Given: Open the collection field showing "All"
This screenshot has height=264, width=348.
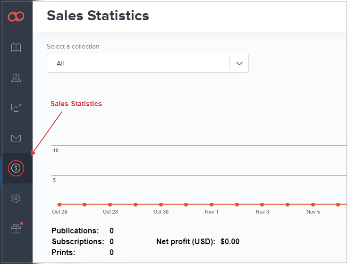Looking at the screenshot, I should [137, 63].
